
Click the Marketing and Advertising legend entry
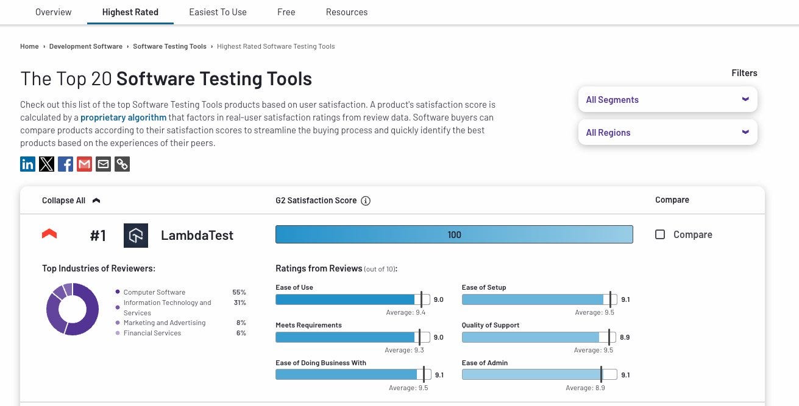pos(165,323)
